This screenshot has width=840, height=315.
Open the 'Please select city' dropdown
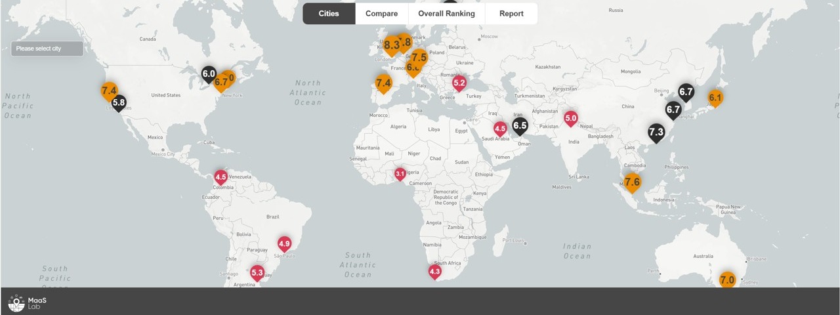tap(47, 49)
